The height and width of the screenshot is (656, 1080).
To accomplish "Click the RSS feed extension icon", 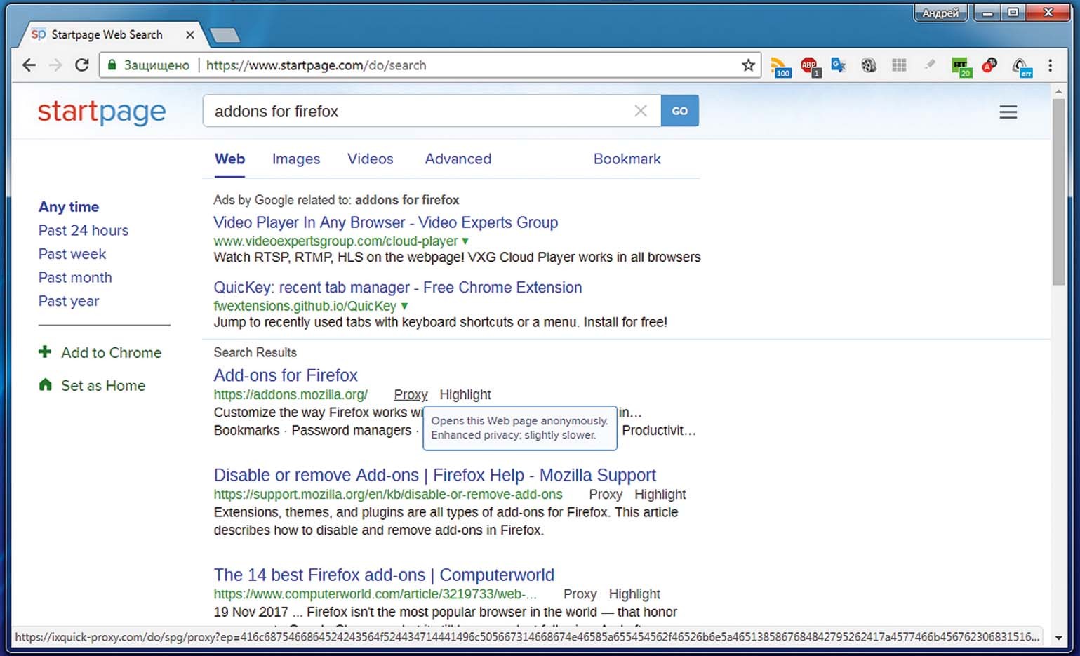I will (780, 66).
